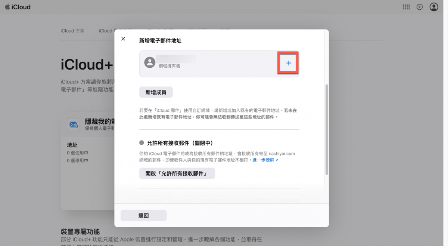The width and height of the screenshot is (448, 246).
Task: Click 開啟「允許所有接收郵件」 button
Action: point(177,173)
